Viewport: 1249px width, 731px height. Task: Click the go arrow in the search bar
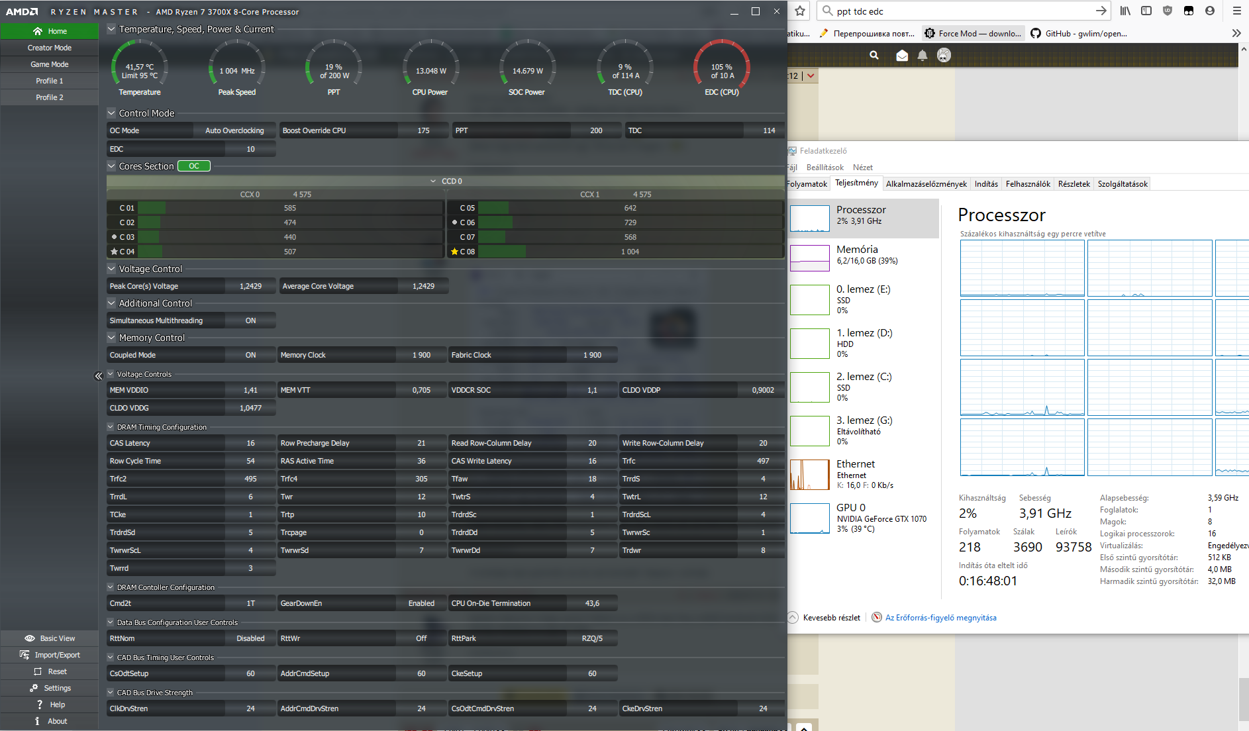point(1101,11)
